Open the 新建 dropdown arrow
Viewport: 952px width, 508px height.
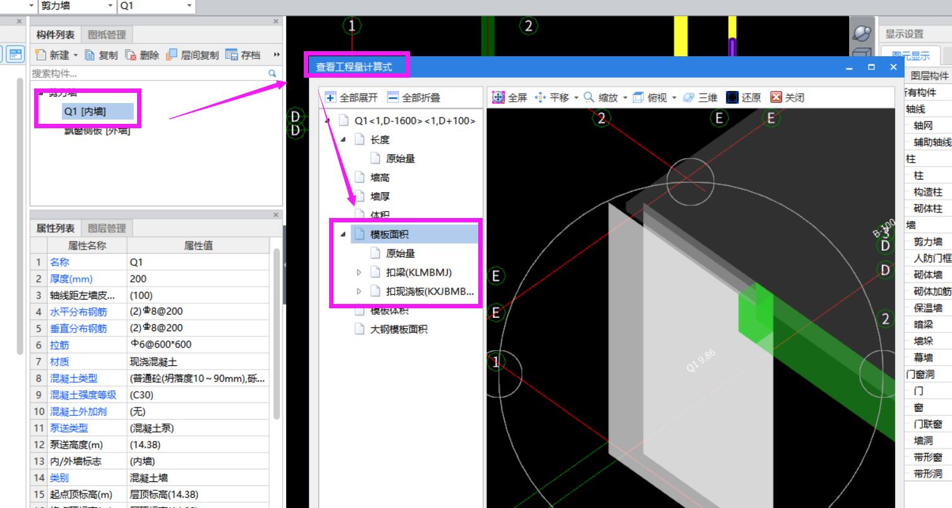(x=75, y=56)
